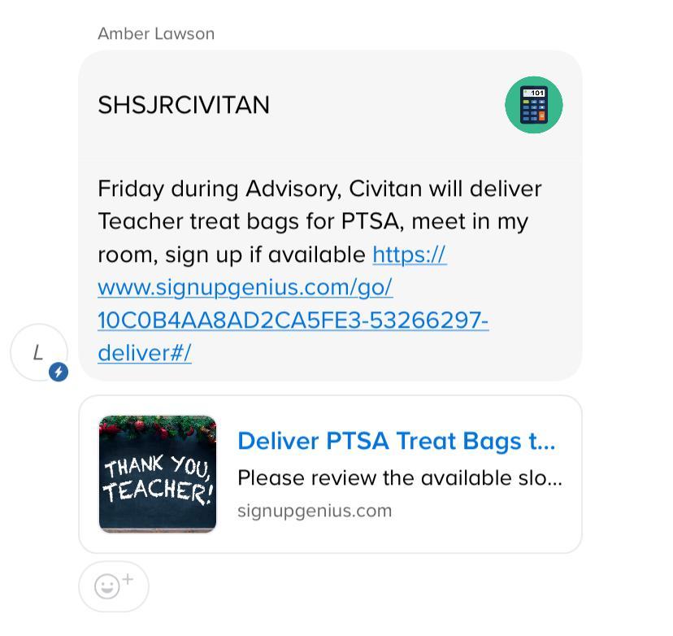Open the Thank You Teacher thumbnail
The width and height of the screenshot is (673, 636).
pos(158,474)
